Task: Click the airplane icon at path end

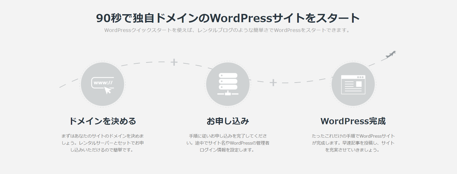Action: [x=391, y=54]
